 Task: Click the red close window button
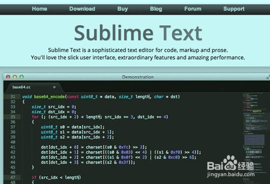coord(8,77)
